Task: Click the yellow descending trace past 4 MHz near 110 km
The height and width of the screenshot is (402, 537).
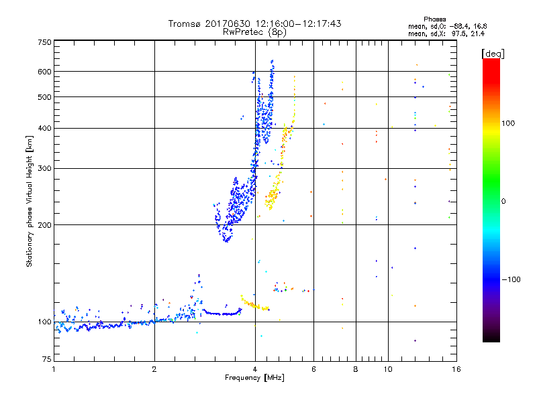Action: [x=254, y=304]
